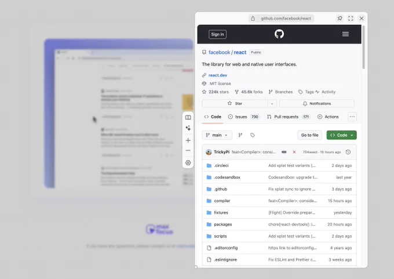The height and width of the screenshot is (279, 394).
Task: Click the AI sparkle icon in side toolbar
Action: click(x=188, y=128)
